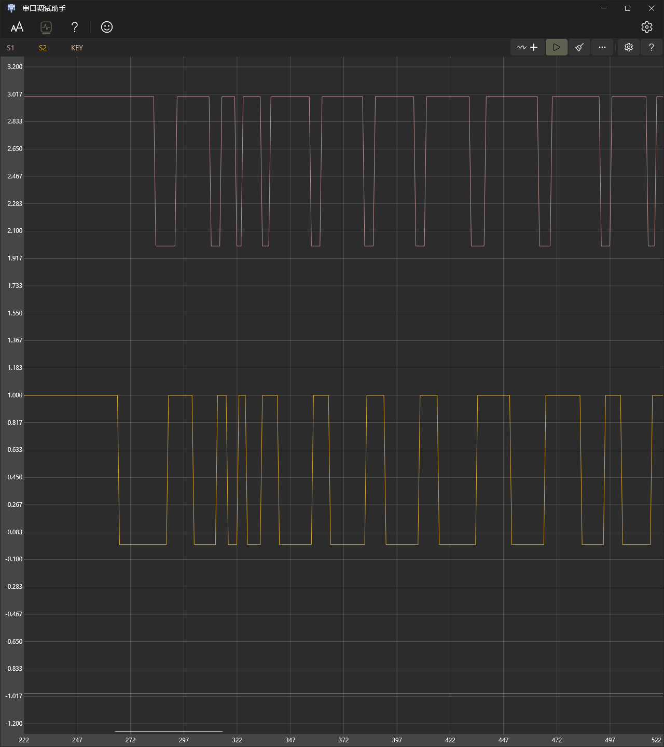The height and width of the screenshot is (747, 664).
Task: Click the Y-axis label -1.017
Action: click(14, 696)
